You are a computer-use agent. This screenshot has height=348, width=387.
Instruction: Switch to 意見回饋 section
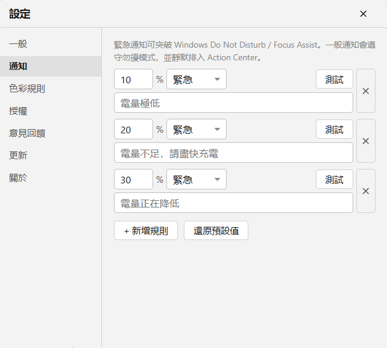pyautogui.click(x=51, y=133)
